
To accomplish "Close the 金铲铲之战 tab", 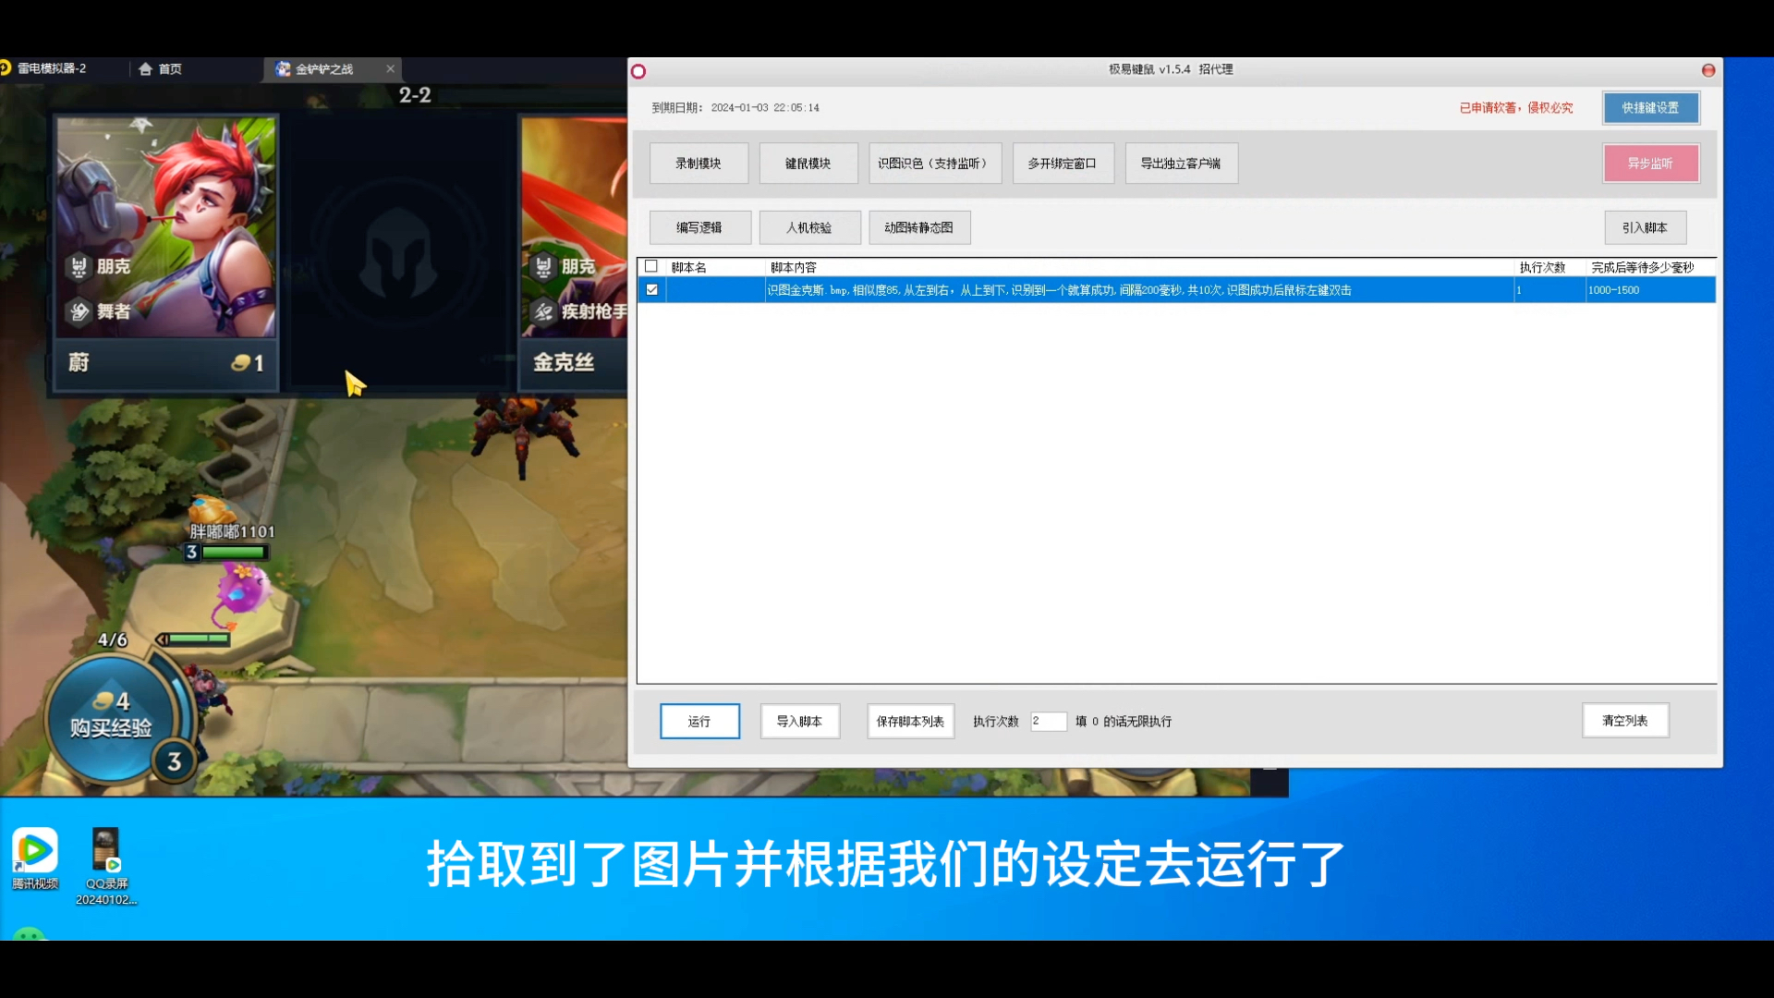I will pos(391,69).
